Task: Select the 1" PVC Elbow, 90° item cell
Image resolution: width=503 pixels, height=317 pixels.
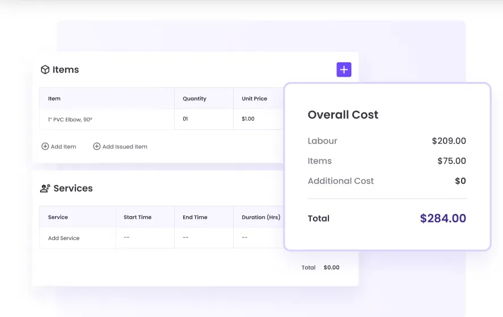Action: point(70,119)
